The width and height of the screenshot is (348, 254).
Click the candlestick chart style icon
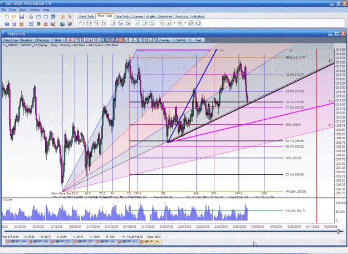click(x=126, y=40)
